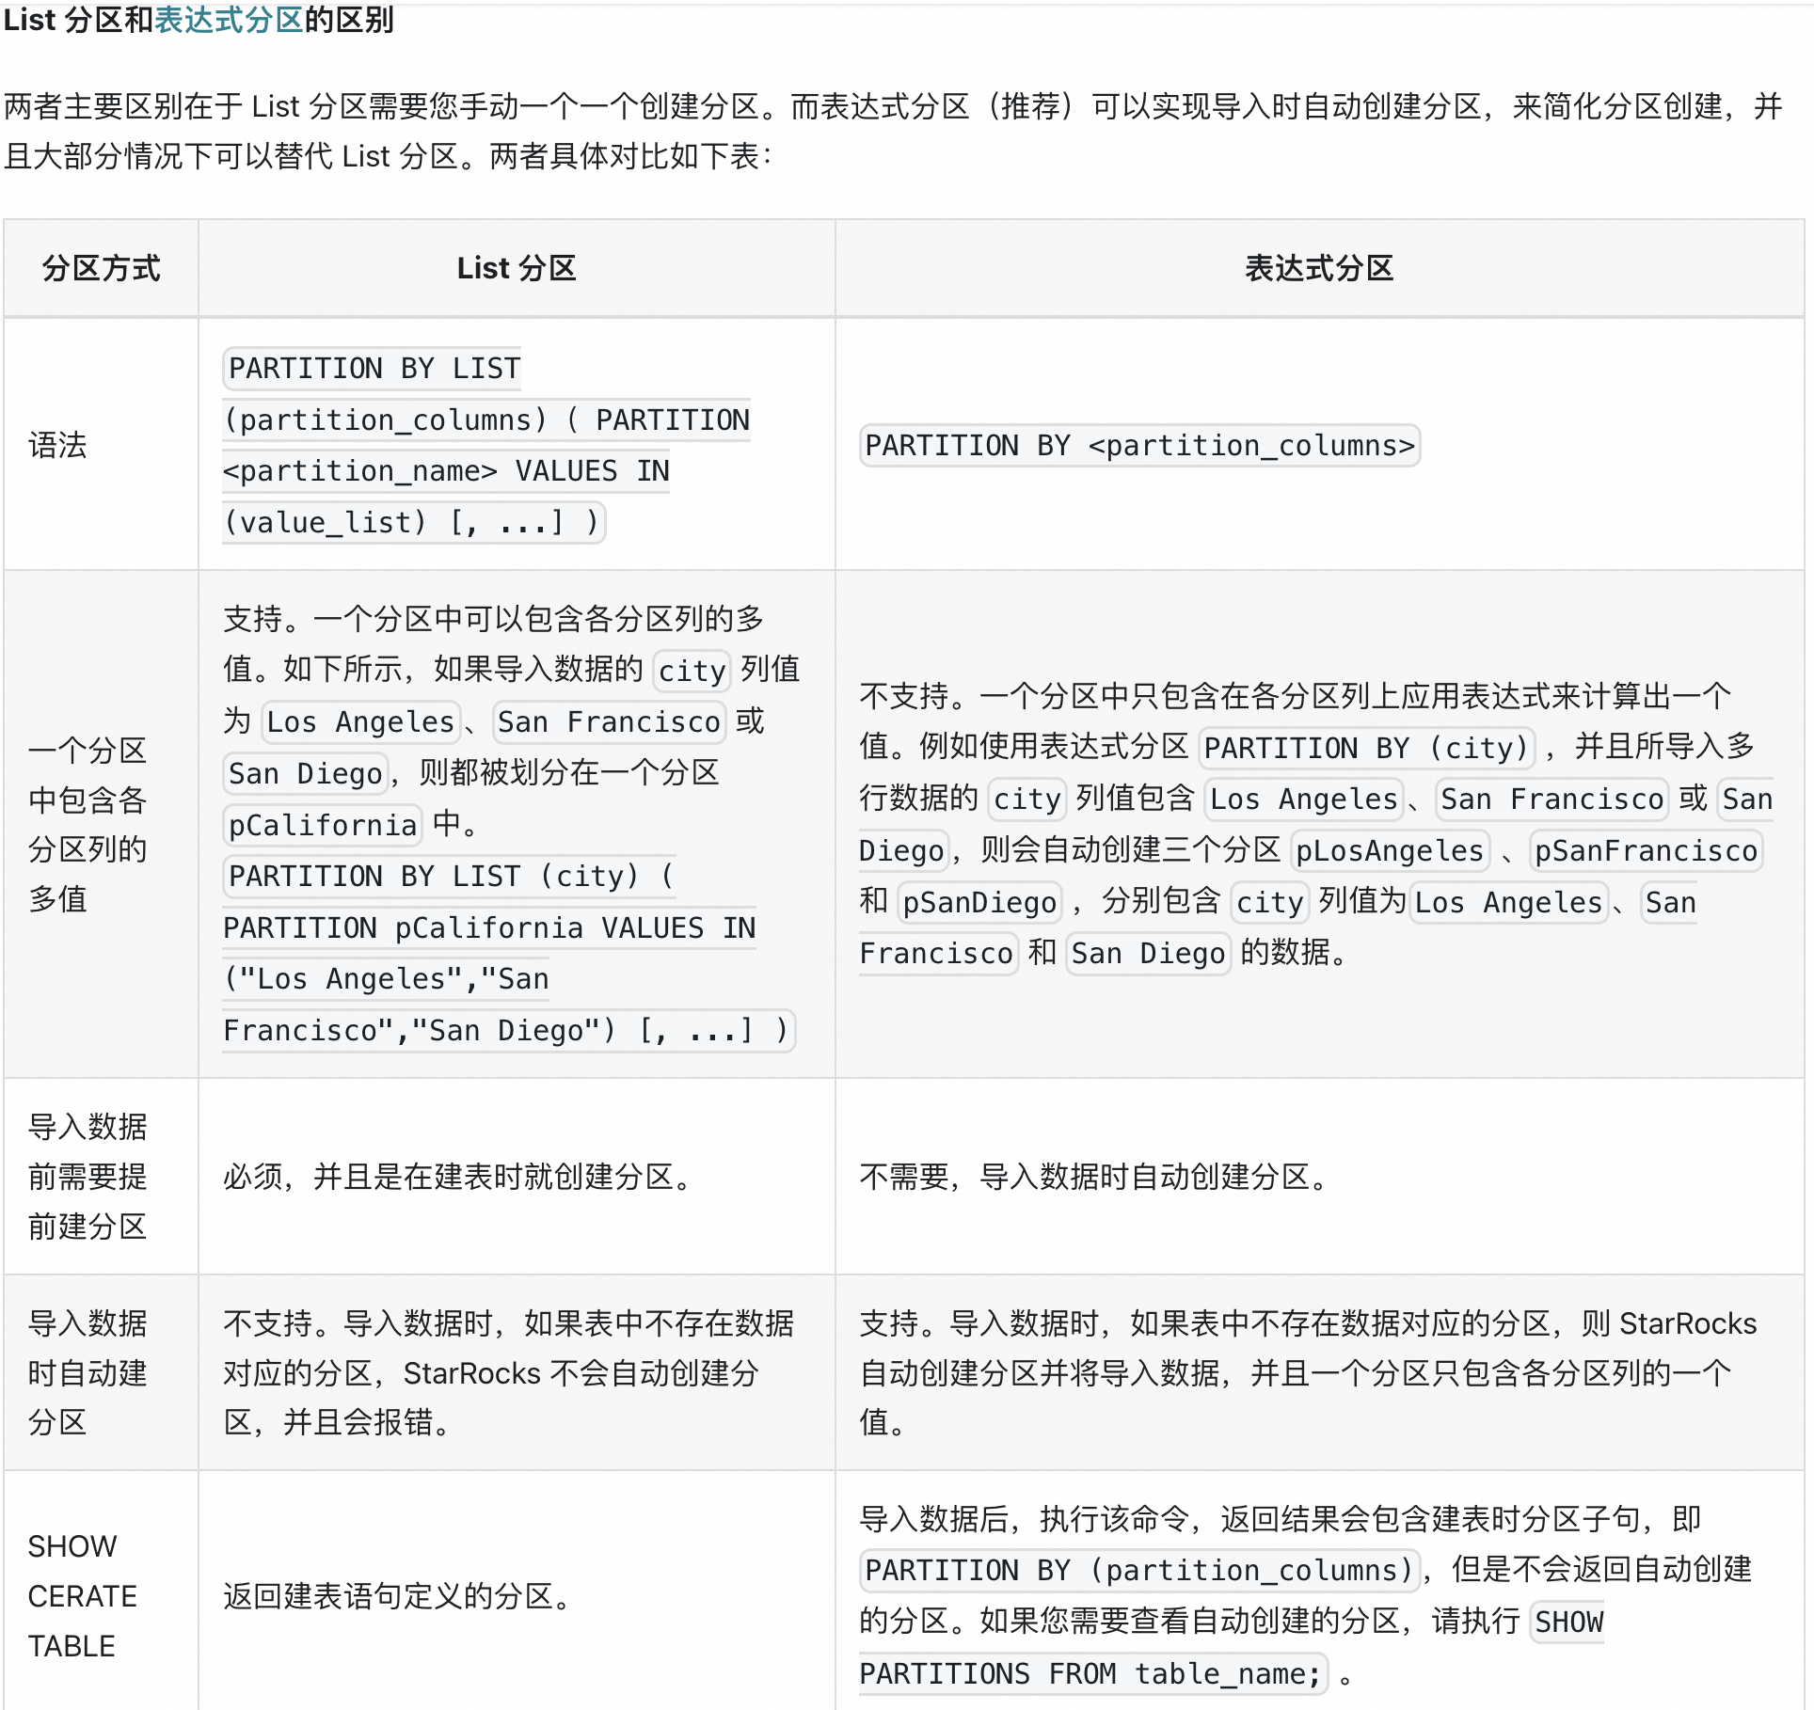The image size is (1814, 1710).
Task: Click the 语法 row label
Action: 57,445
